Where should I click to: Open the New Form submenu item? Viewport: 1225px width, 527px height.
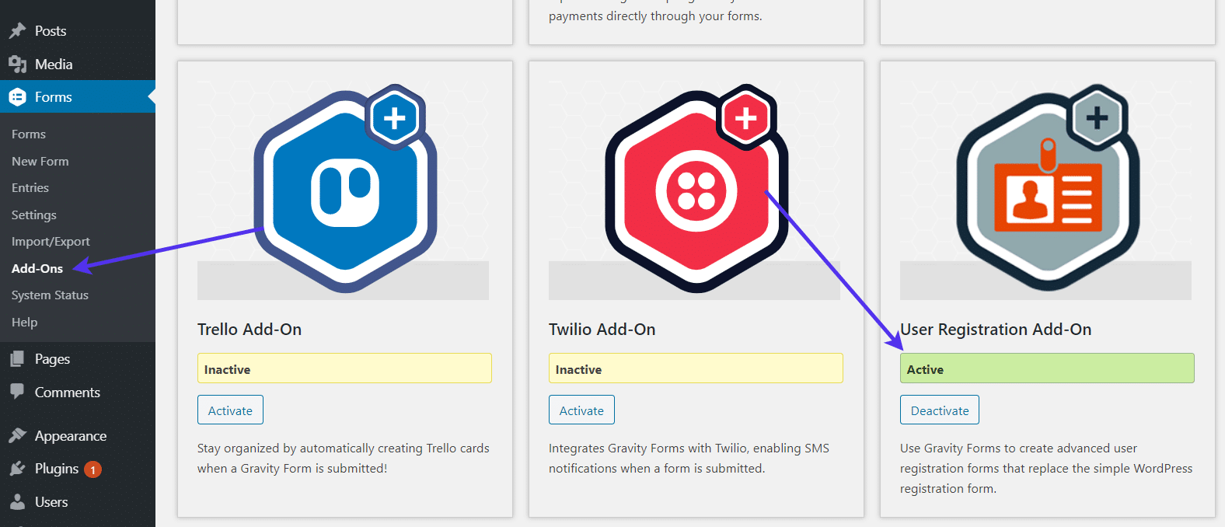pyautogui.click(x=40, y=161)
